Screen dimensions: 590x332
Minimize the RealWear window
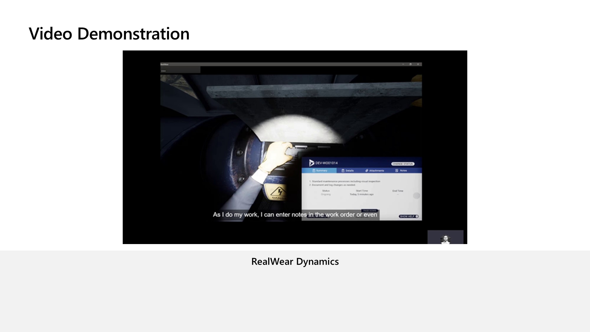(x=403, y=64)
